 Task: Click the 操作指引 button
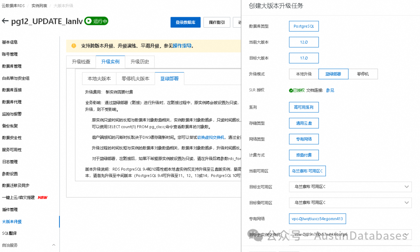tap(217, 22)
